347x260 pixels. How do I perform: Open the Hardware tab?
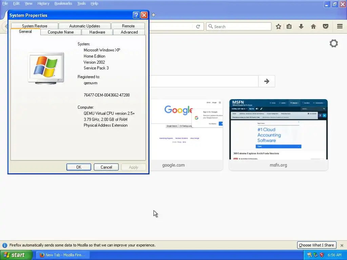pos(97,32)
